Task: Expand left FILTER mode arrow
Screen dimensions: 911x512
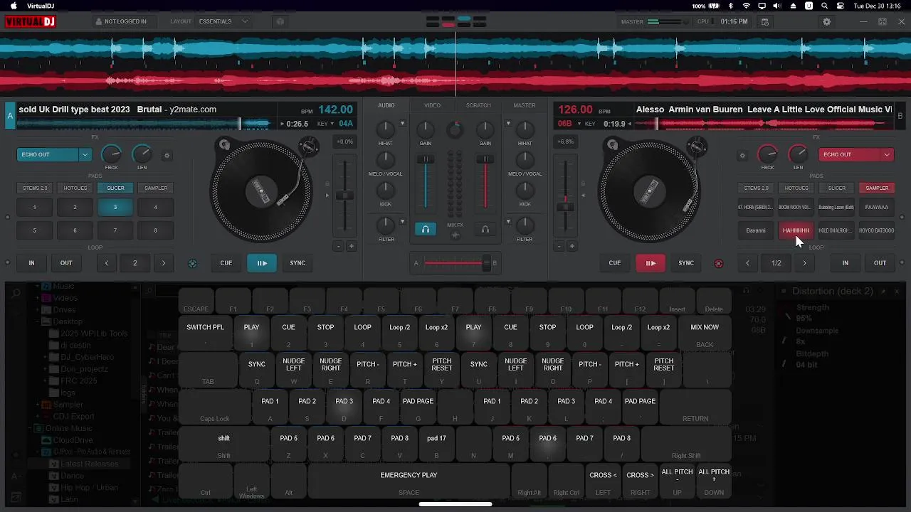Action: point(402,222)
